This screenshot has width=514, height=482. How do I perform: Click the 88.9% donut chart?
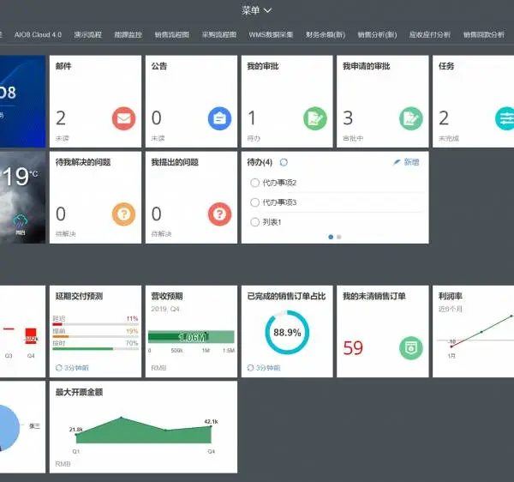click(287, 333)
